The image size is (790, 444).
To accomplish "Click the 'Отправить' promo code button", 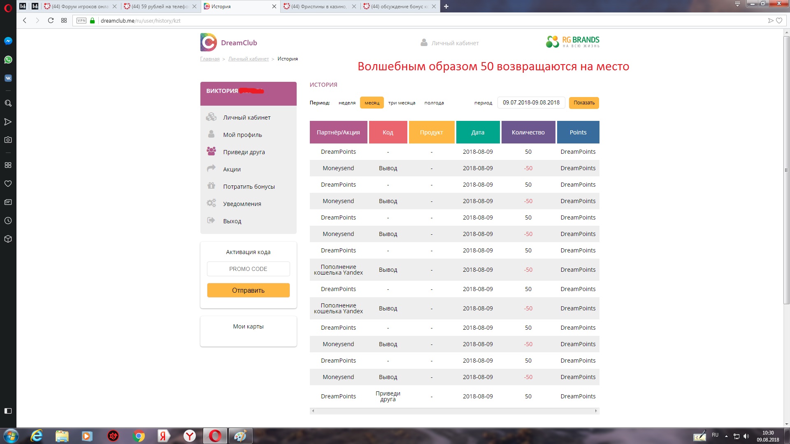I will click(x=248, y=290).
